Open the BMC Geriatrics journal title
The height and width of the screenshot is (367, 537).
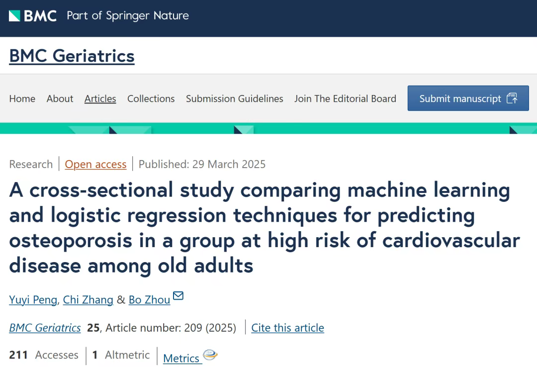tap(72, 56)
